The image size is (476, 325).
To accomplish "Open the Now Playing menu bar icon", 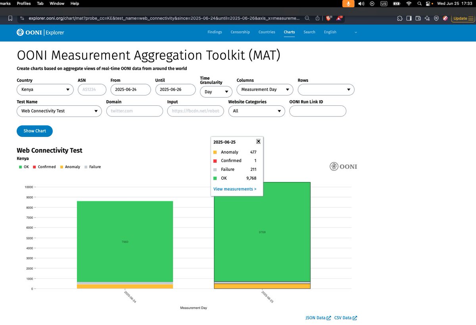I will coord(372,4).
